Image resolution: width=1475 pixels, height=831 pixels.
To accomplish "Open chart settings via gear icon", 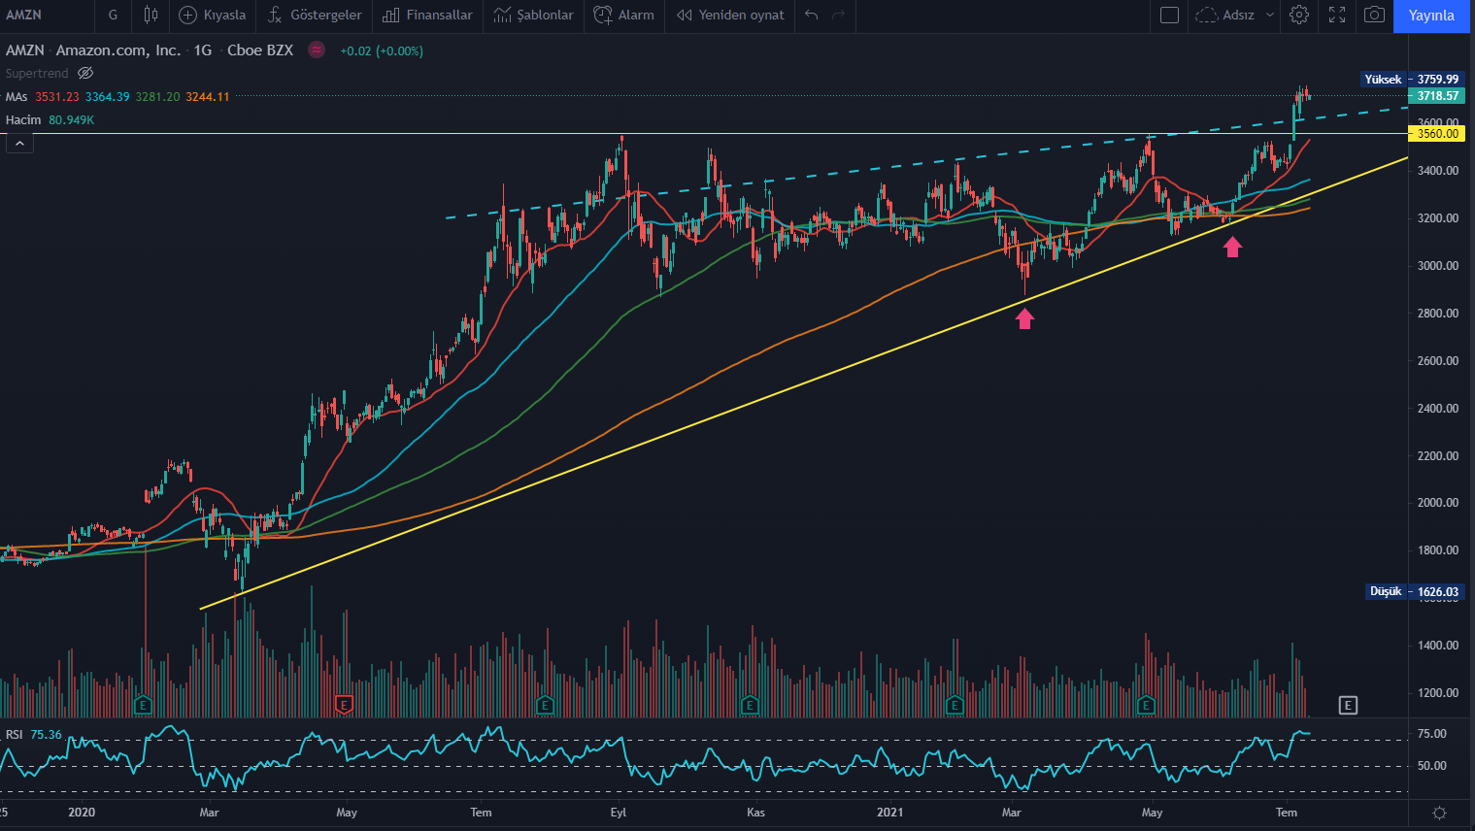I will click(x=1299, y=15).
